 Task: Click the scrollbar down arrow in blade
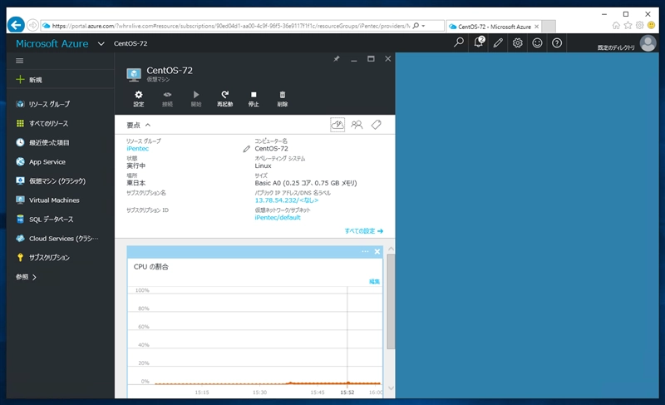click(391, 388)
